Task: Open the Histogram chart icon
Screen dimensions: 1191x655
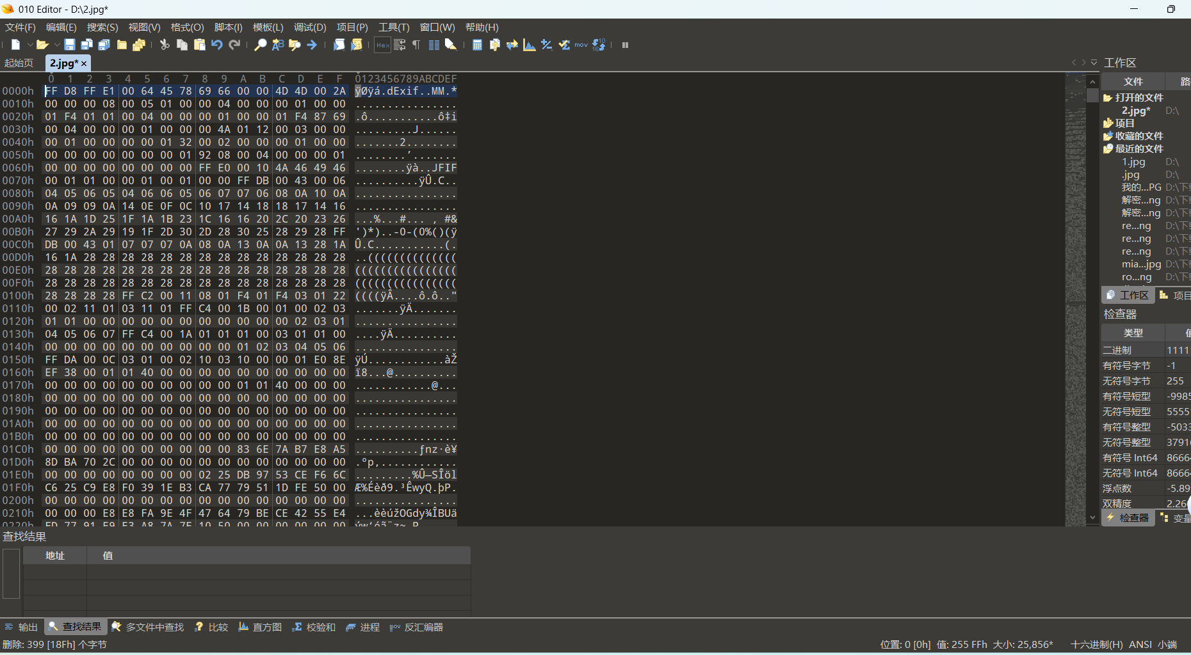Action: (529, 45)
